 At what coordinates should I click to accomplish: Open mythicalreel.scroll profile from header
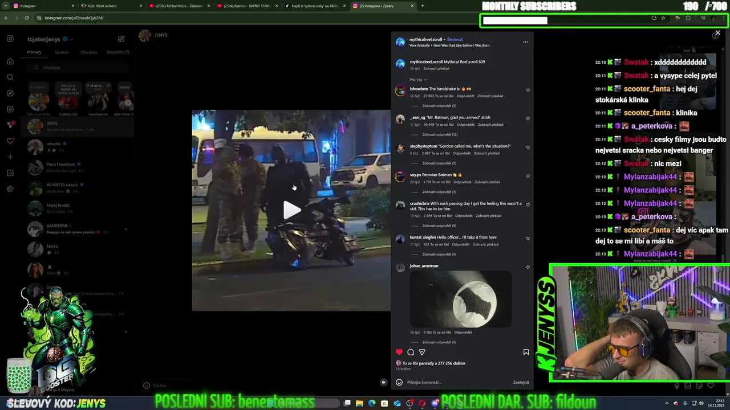coord(425,39)
